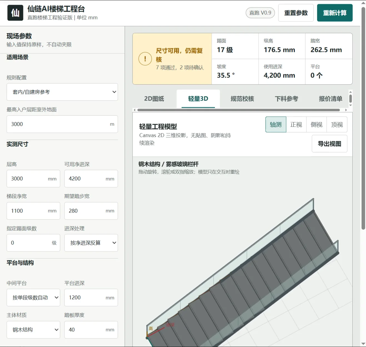
Task: Click the 平台 0 个 stat
Action: 329,72
